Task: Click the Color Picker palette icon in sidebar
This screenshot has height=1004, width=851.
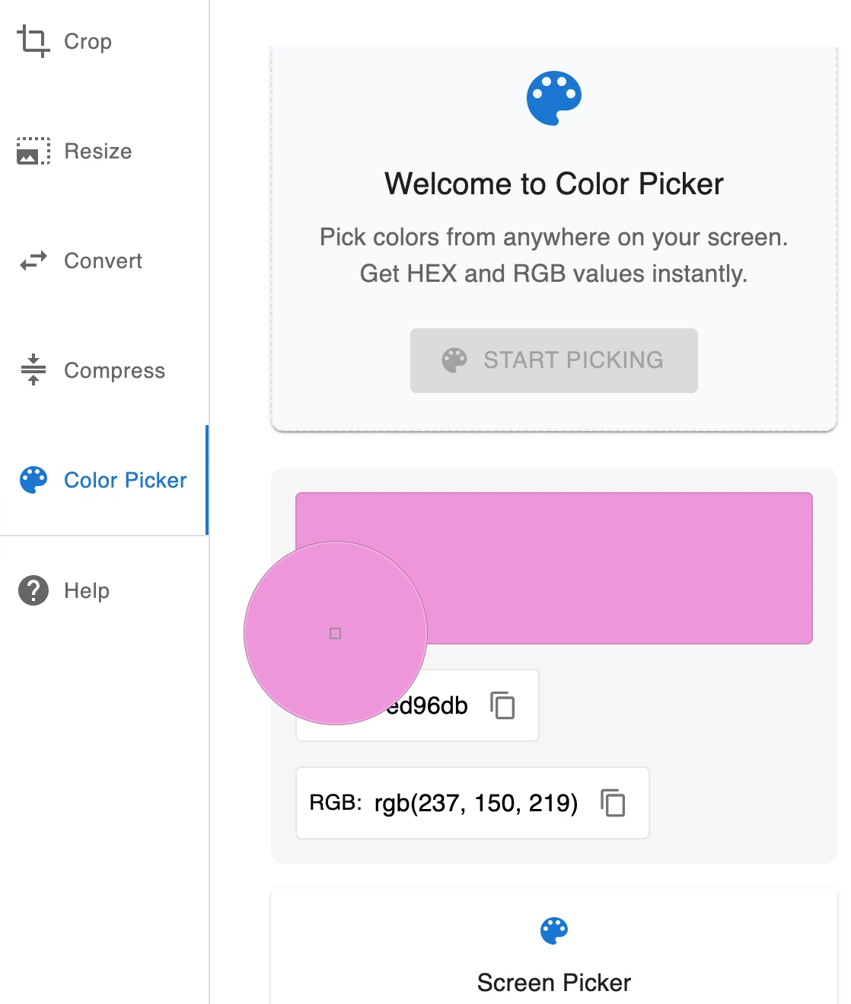Action: tap(33, 480)
